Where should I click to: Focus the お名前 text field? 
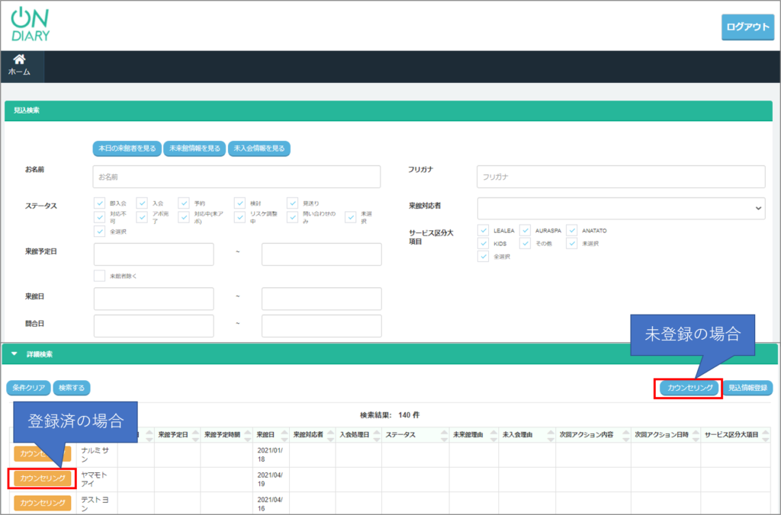click(236, 177)
